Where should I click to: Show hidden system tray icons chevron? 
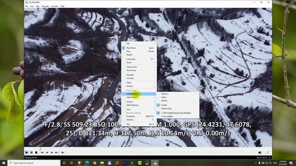pyautogui.click(x=256, y=163)
